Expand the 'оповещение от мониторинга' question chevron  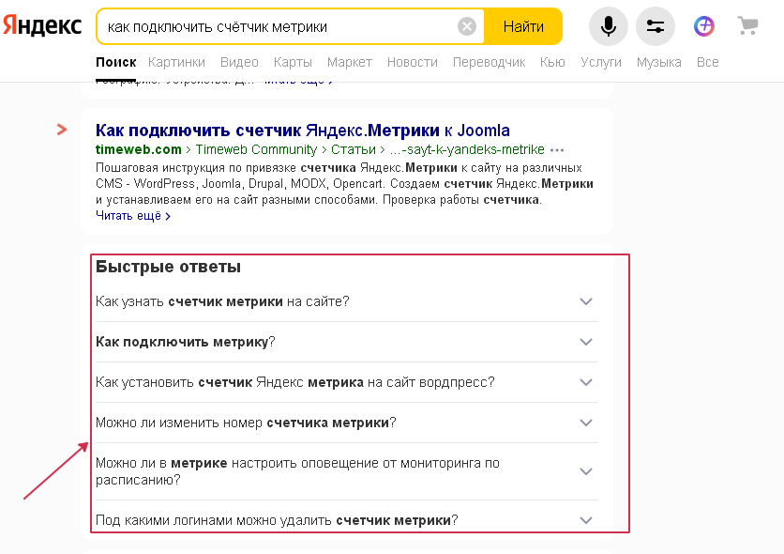[586, 471]
